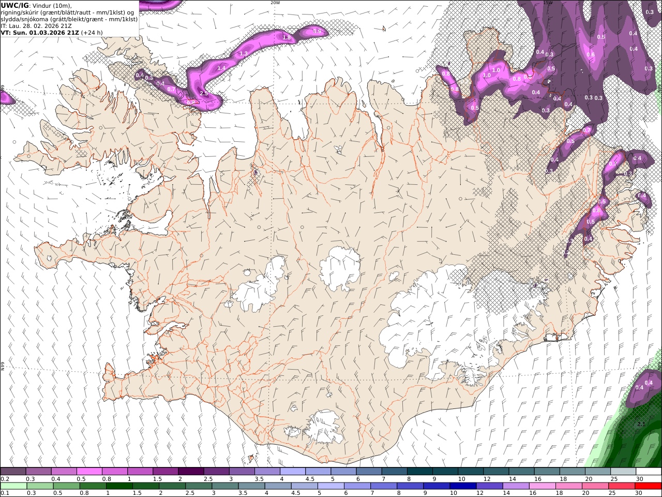Select lower legend swatch between 0.1 and 0.3

click(13, 486)
